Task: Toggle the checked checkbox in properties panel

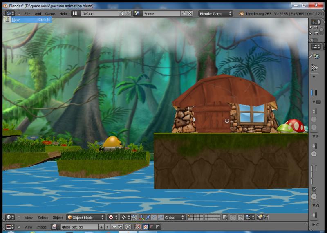Action: [x=314, y=189]
